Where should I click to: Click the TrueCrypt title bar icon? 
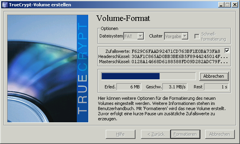coord(5,5)
